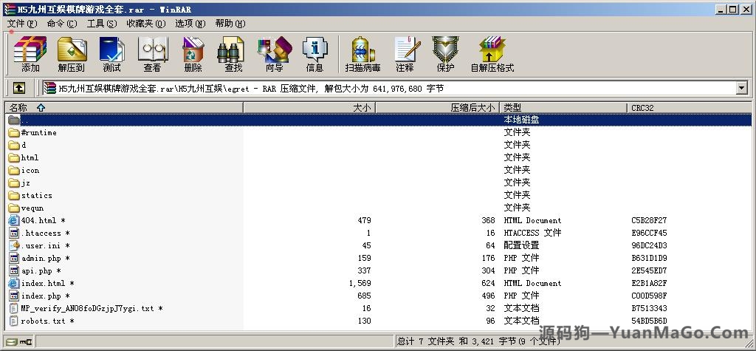Run the Test (测试) archive tool
The image size is (756, 351).
click(x=111, y=54)
